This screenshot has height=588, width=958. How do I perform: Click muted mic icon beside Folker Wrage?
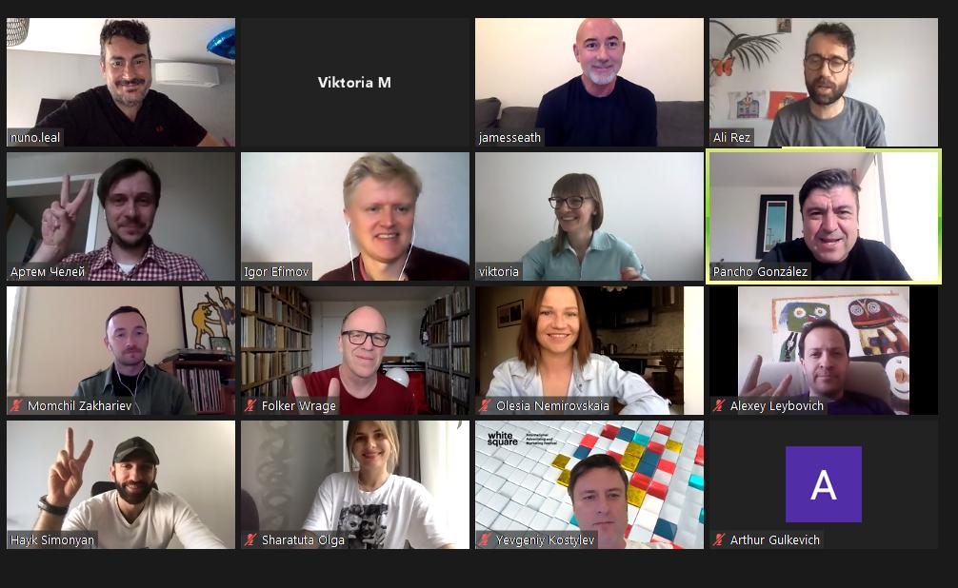coord(250,405)
